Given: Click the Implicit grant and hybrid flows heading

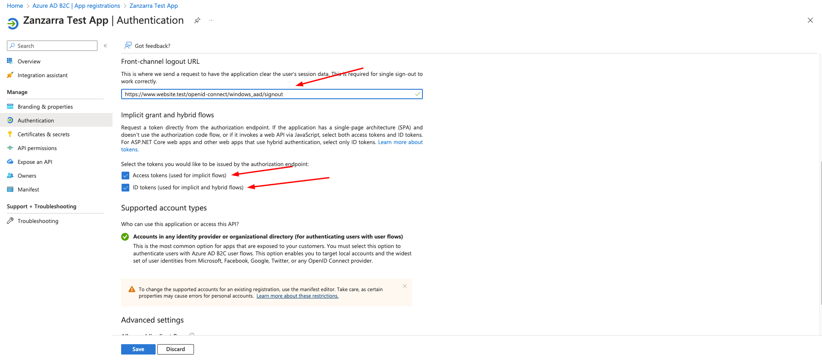Looking at the screenshot, I should click(167, 115).
